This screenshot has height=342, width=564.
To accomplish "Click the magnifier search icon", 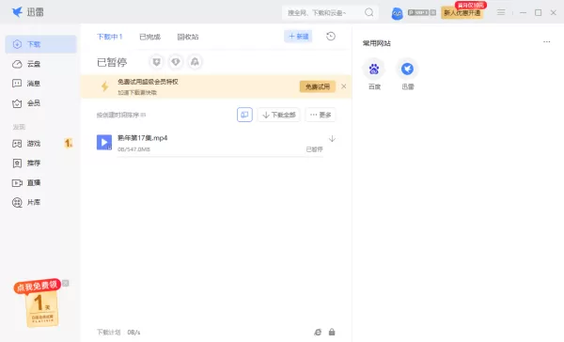I will (369, 12).
